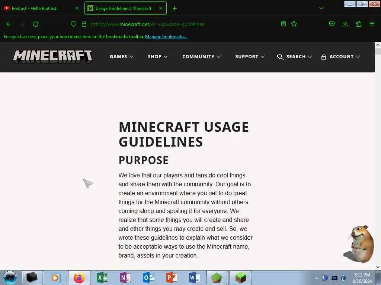Viewport: 381px width, 285px height.
Task: Launch Word from the taskbar
Action: click(x=194, y=278)
